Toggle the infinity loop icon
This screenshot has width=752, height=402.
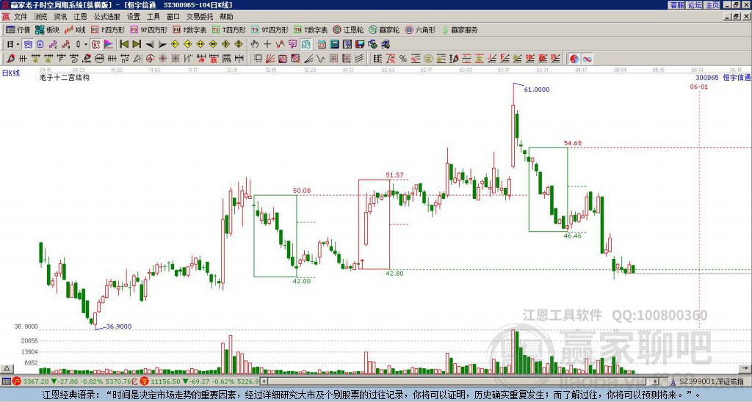(587, 59)
